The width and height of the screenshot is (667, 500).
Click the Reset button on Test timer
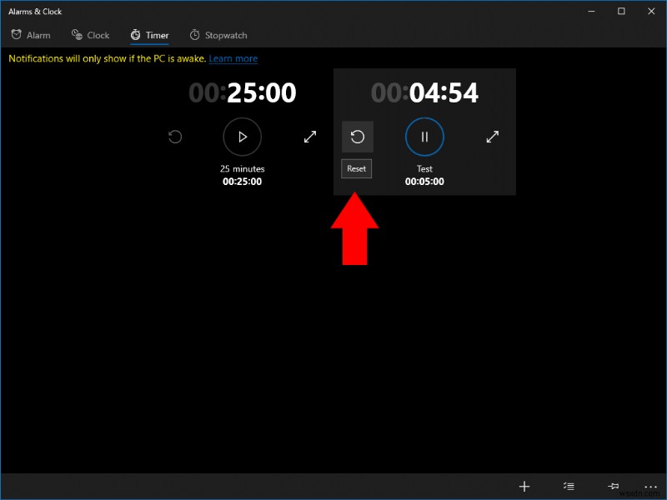(x=356, y=168)
